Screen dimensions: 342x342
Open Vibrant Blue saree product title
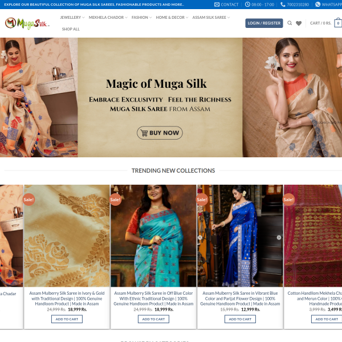(x=240, y=298)
